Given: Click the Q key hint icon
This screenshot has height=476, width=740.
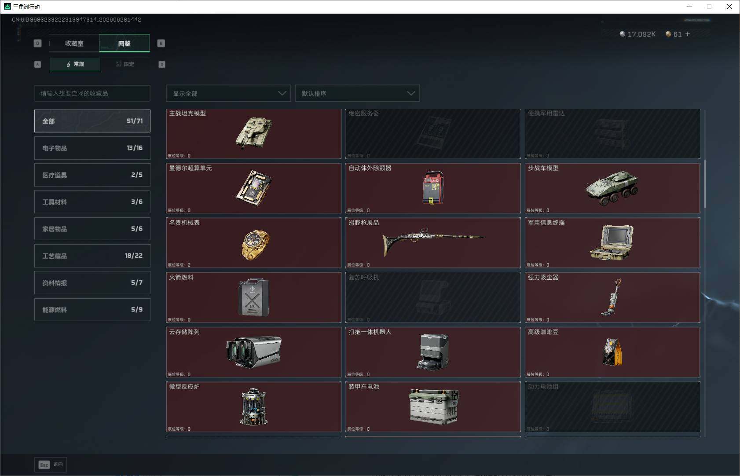Looking at the screenshot, I should [37, 43].
